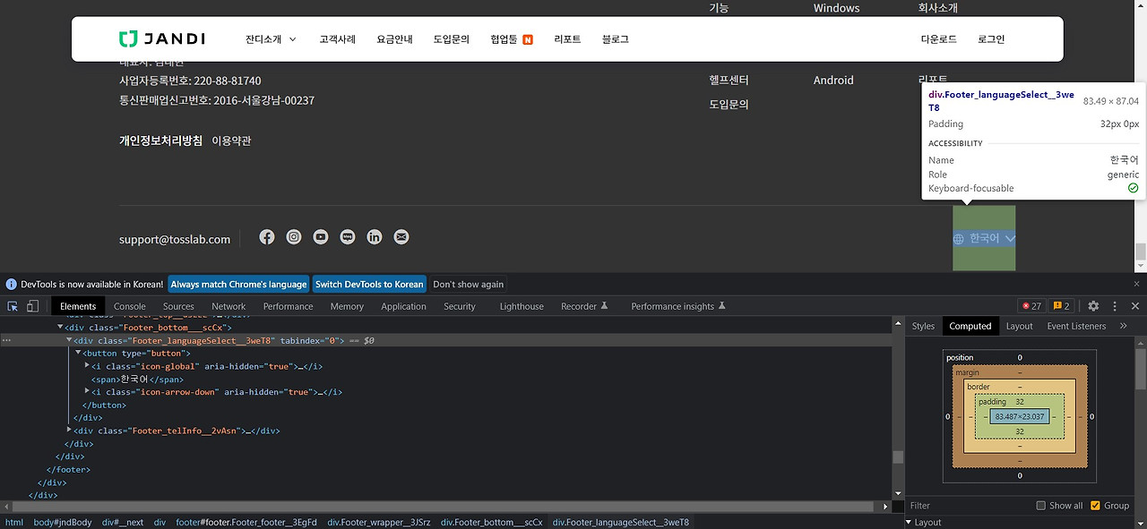Screen dimensions: 1147x529
Task: Open the Lighthouse tab
Action: click(522, 306)
